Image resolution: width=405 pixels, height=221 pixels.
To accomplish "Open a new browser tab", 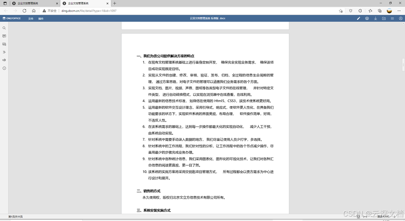I will 115,3.
